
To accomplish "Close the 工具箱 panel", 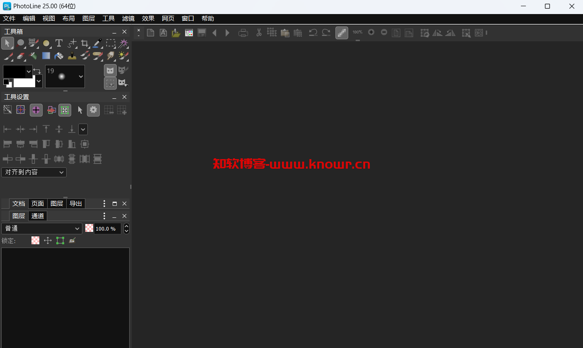I will tap(124, 32).
